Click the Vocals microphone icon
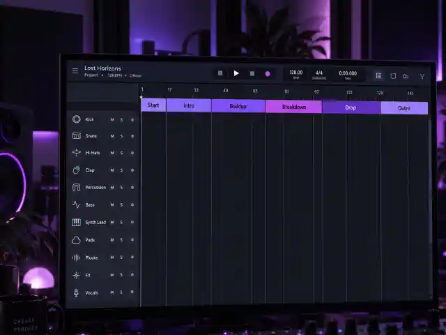This screenshot has width=446, height=335. pos(76,293)
